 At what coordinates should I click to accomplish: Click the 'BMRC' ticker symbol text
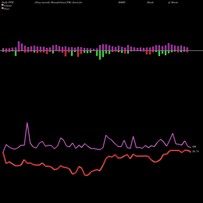coord(122,2)
